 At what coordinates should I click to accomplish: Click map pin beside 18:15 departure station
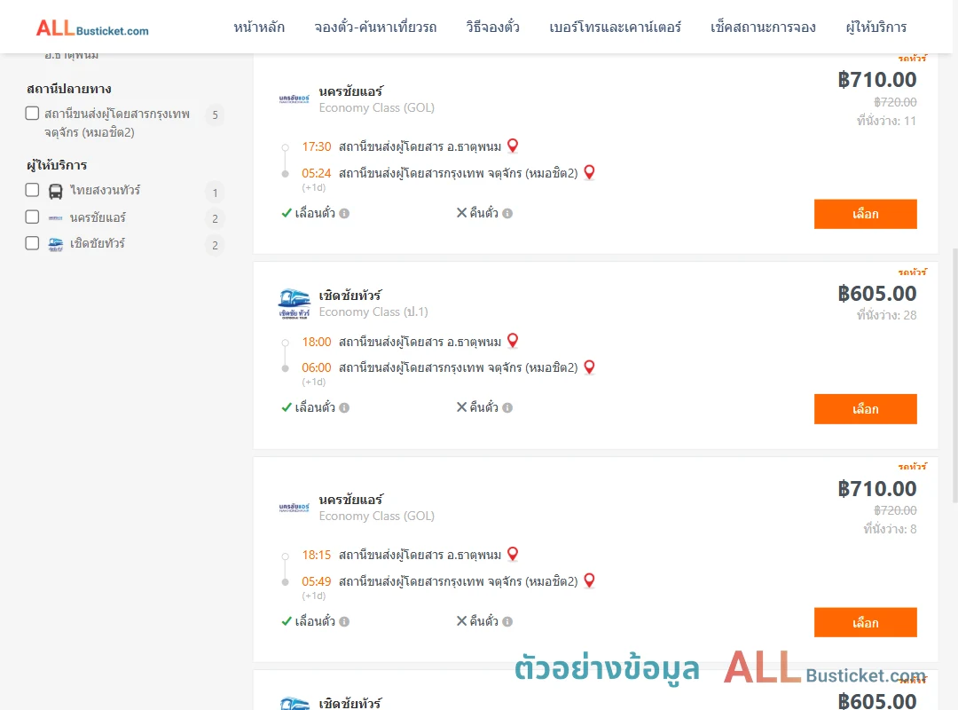click(x=513, y=554)
